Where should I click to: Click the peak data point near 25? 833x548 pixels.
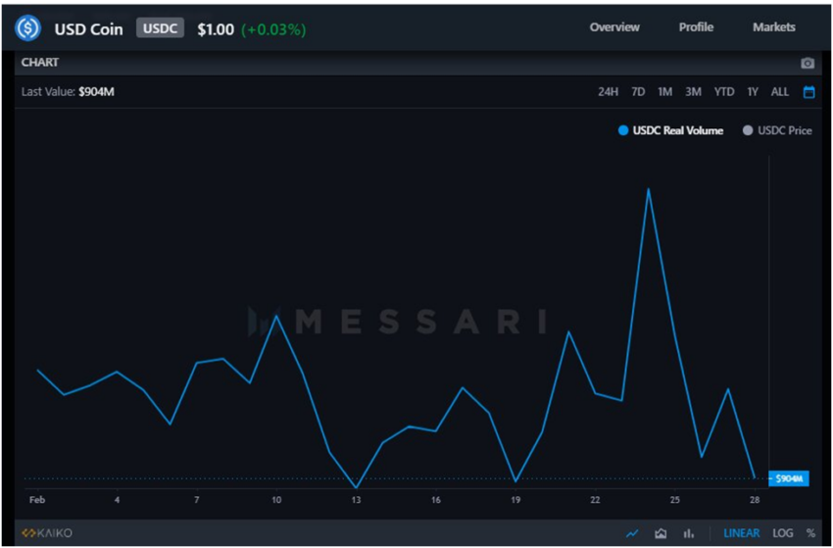(649, 188)
